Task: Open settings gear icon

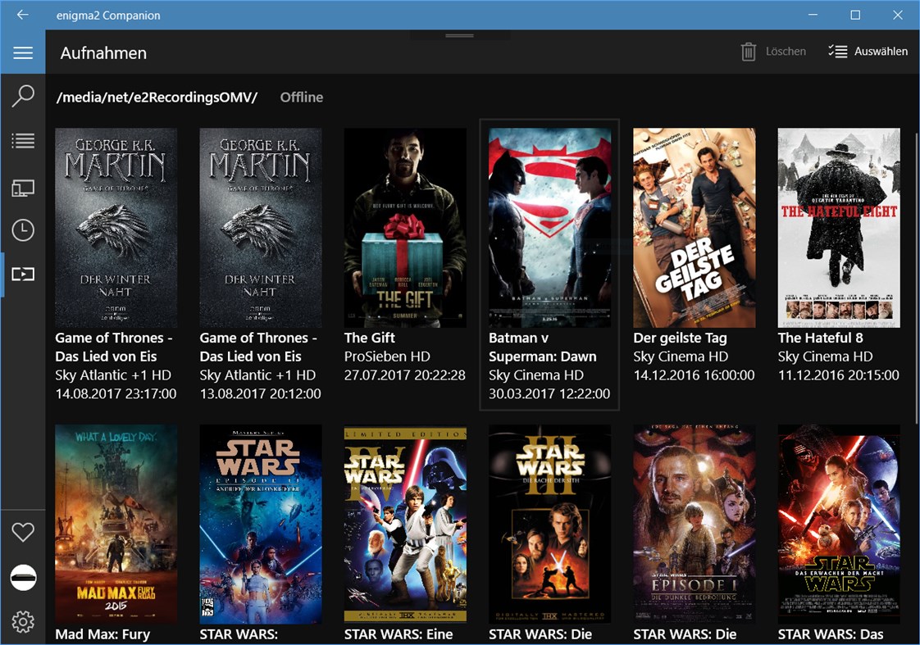Action: pyautogui.click(x=23, y=621)
